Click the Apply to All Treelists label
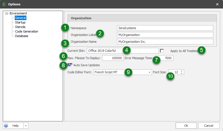 pos(184,51)
